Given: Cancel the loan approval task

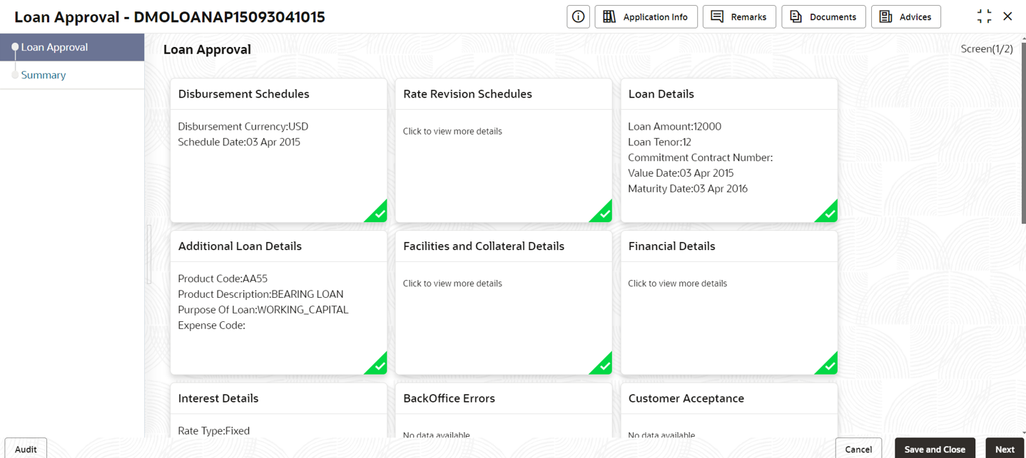Looking at the screenshot, I should 858,449.
